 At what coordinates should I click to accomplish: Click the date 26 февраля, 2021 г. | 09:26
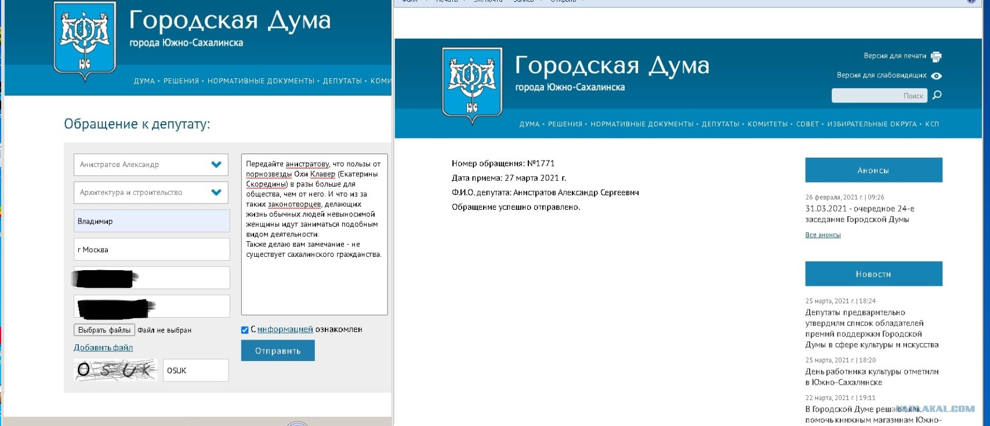click(x=844, y=197)
